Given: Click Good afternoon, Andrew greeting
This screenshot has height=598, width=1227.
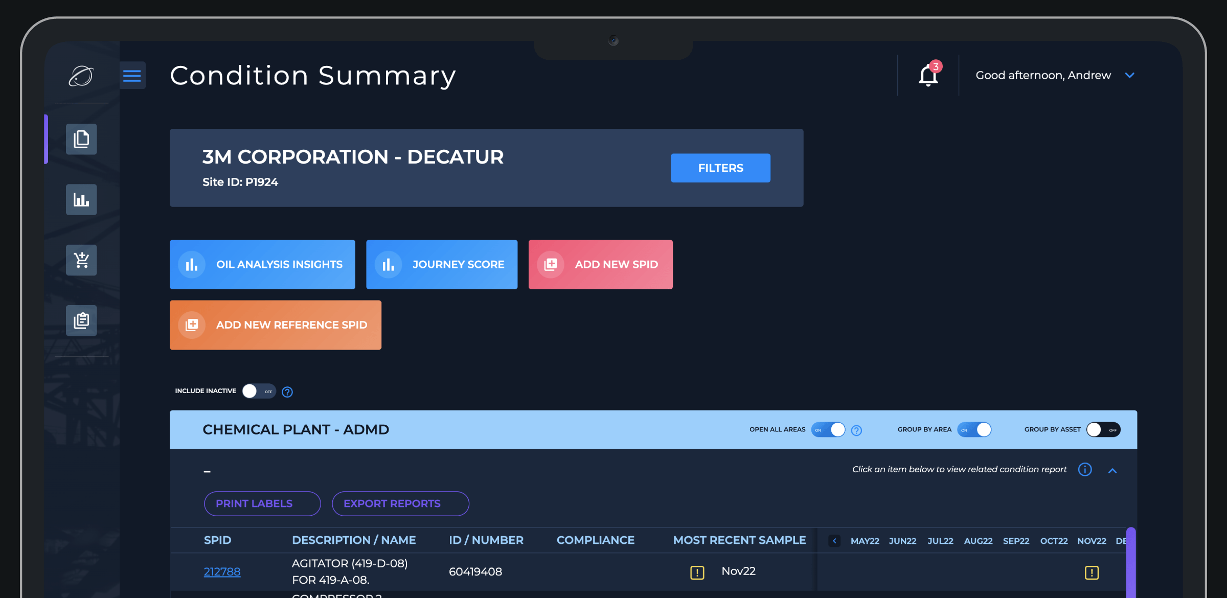Looking at the screenshot, I should (1043, 75).
